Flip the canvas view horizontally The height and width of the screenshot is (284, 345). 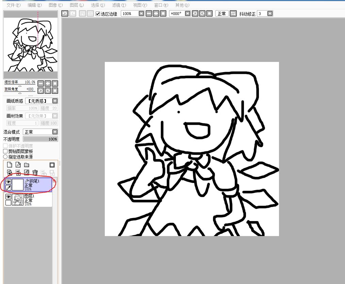[233, 14]
